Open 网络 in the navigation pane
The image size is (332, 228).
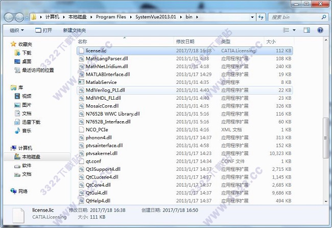coord(23,191)
